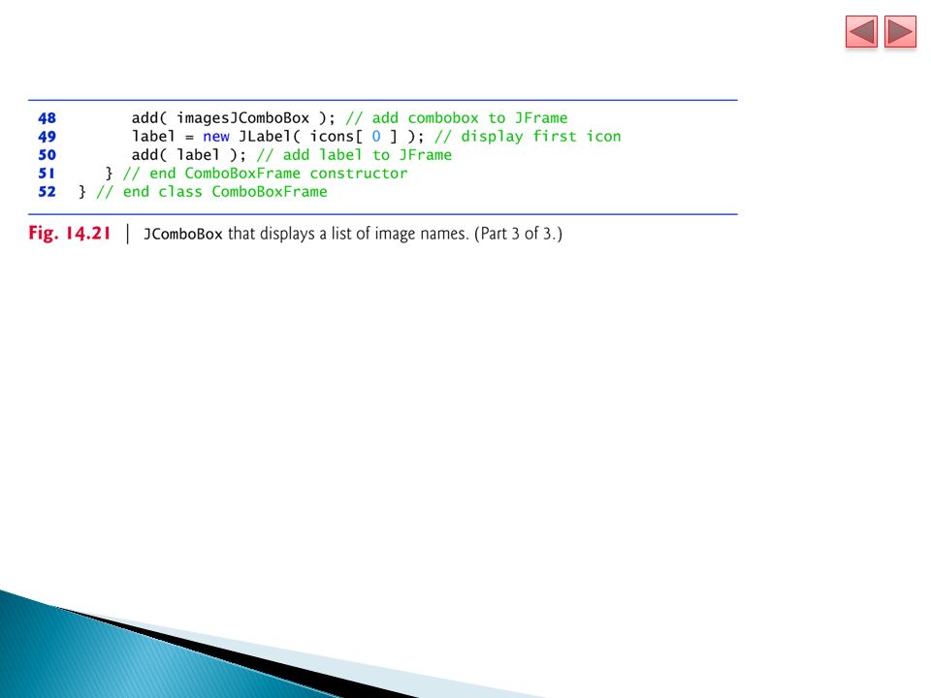This screenshot has width=931, height=698.
Task: Click comment '// add combobox to JFrame'
Action: pos(457,118)
